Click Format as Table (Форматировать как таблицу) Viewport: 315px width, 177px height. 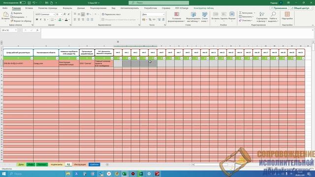click(x=193, y=17)
